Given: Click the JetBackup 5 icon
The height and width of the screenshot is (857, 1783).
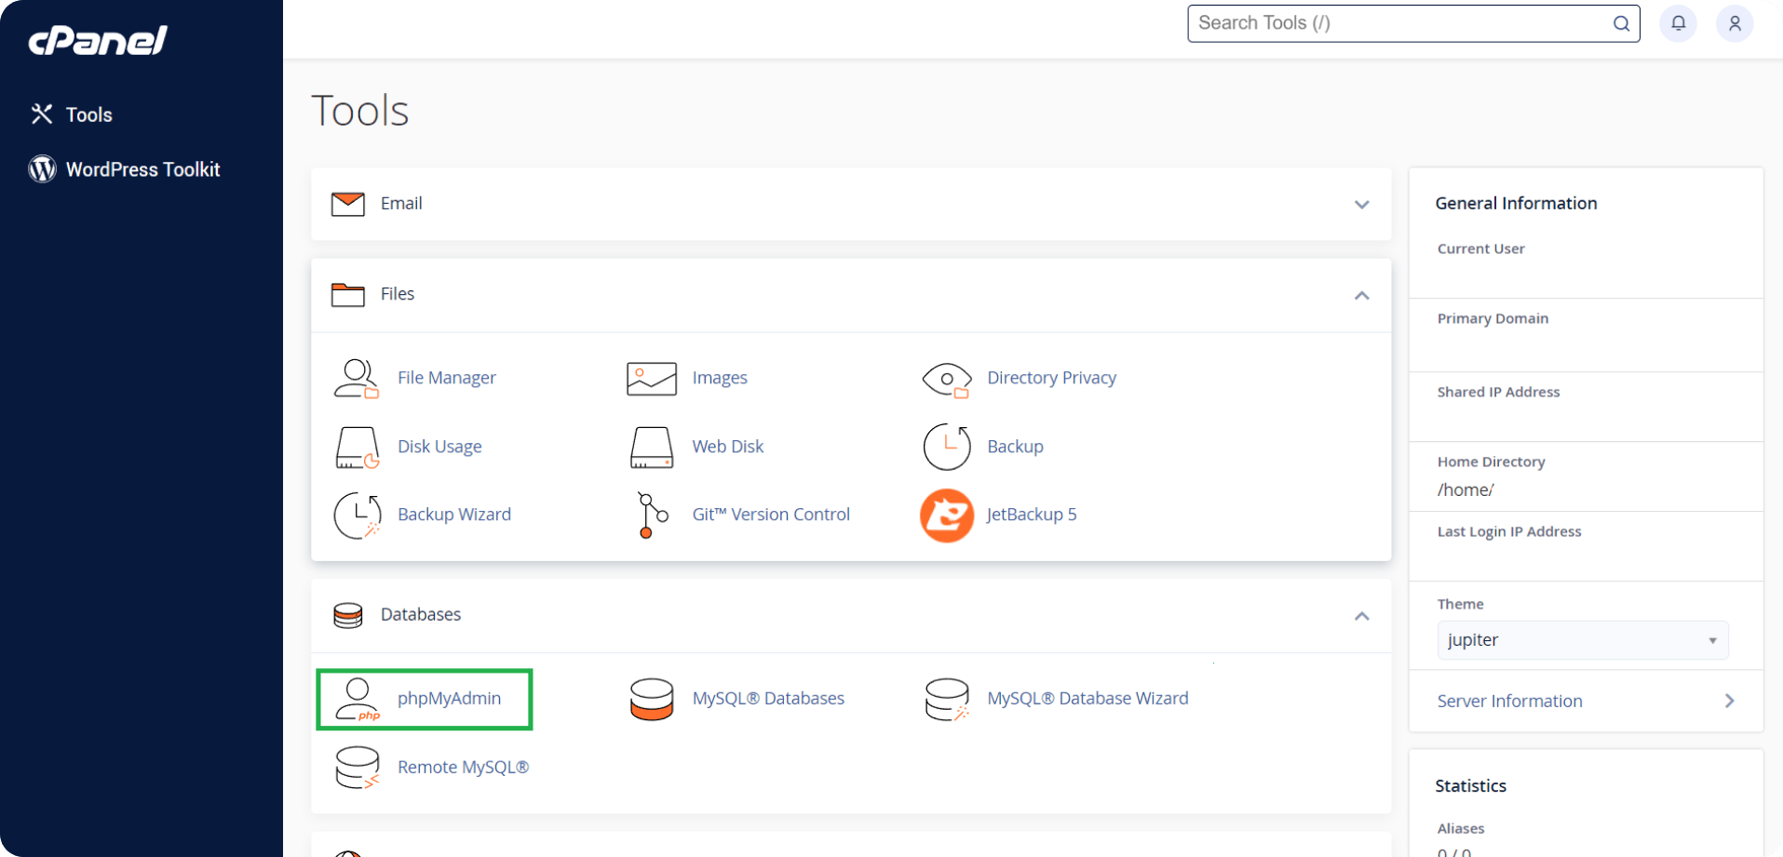Looking at the screenshot, I should (946, 515).
